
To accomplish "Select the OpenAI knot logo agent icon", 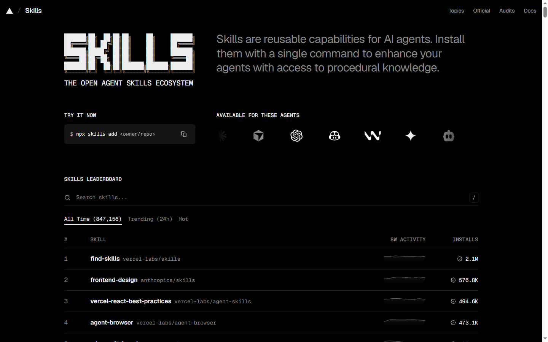I will [x=296, y=136].
